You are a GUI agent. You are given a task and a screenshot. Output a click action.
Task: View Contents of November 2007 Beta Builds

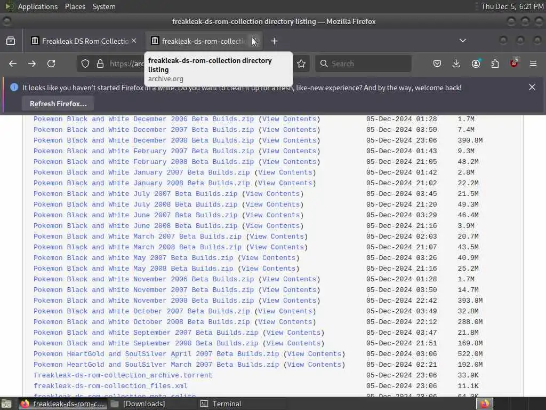coord(289,290)
